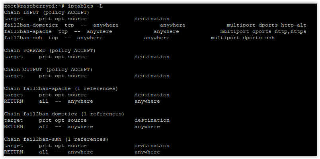Click the 'Chain OUTPUT (policy ACCEPT)' line
The height and width of the screenshot is (159, 320).
tap(48, 69)
